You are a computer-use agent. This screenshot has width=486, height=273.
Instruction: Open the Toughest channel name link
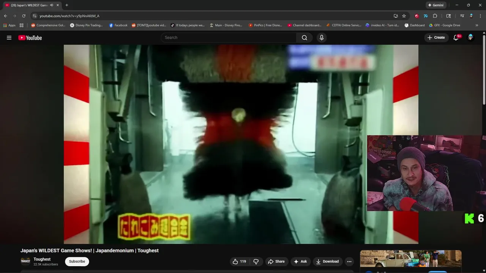(x=42, y=259)
